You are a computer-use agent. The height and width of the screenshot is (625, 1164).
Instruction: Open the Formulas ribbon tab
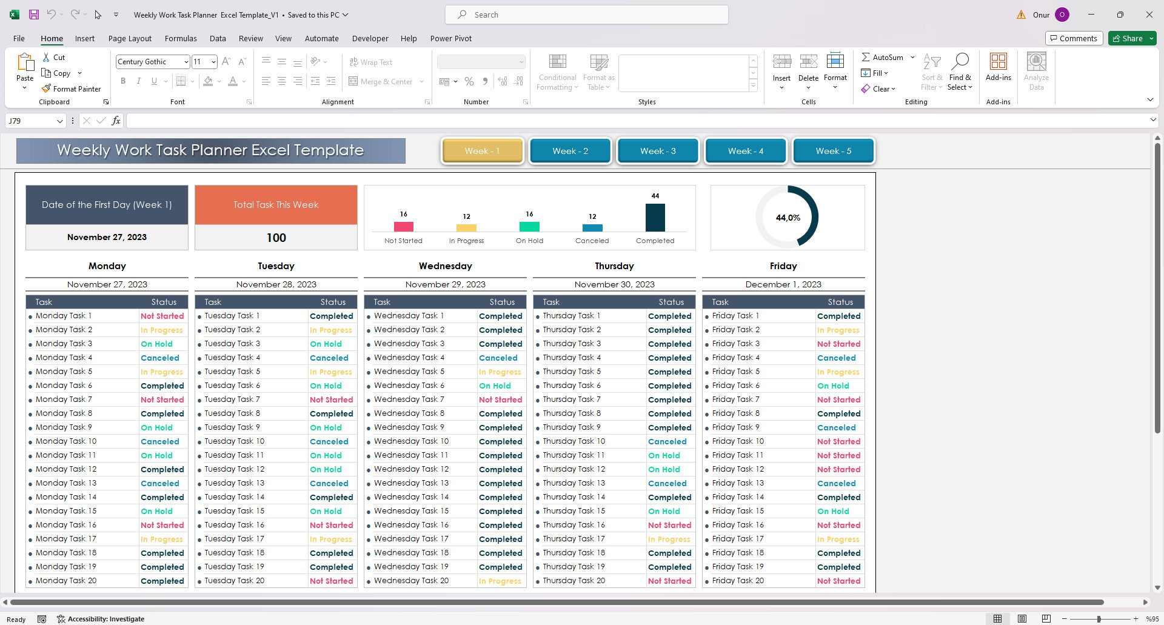click(x=181, y=38)
